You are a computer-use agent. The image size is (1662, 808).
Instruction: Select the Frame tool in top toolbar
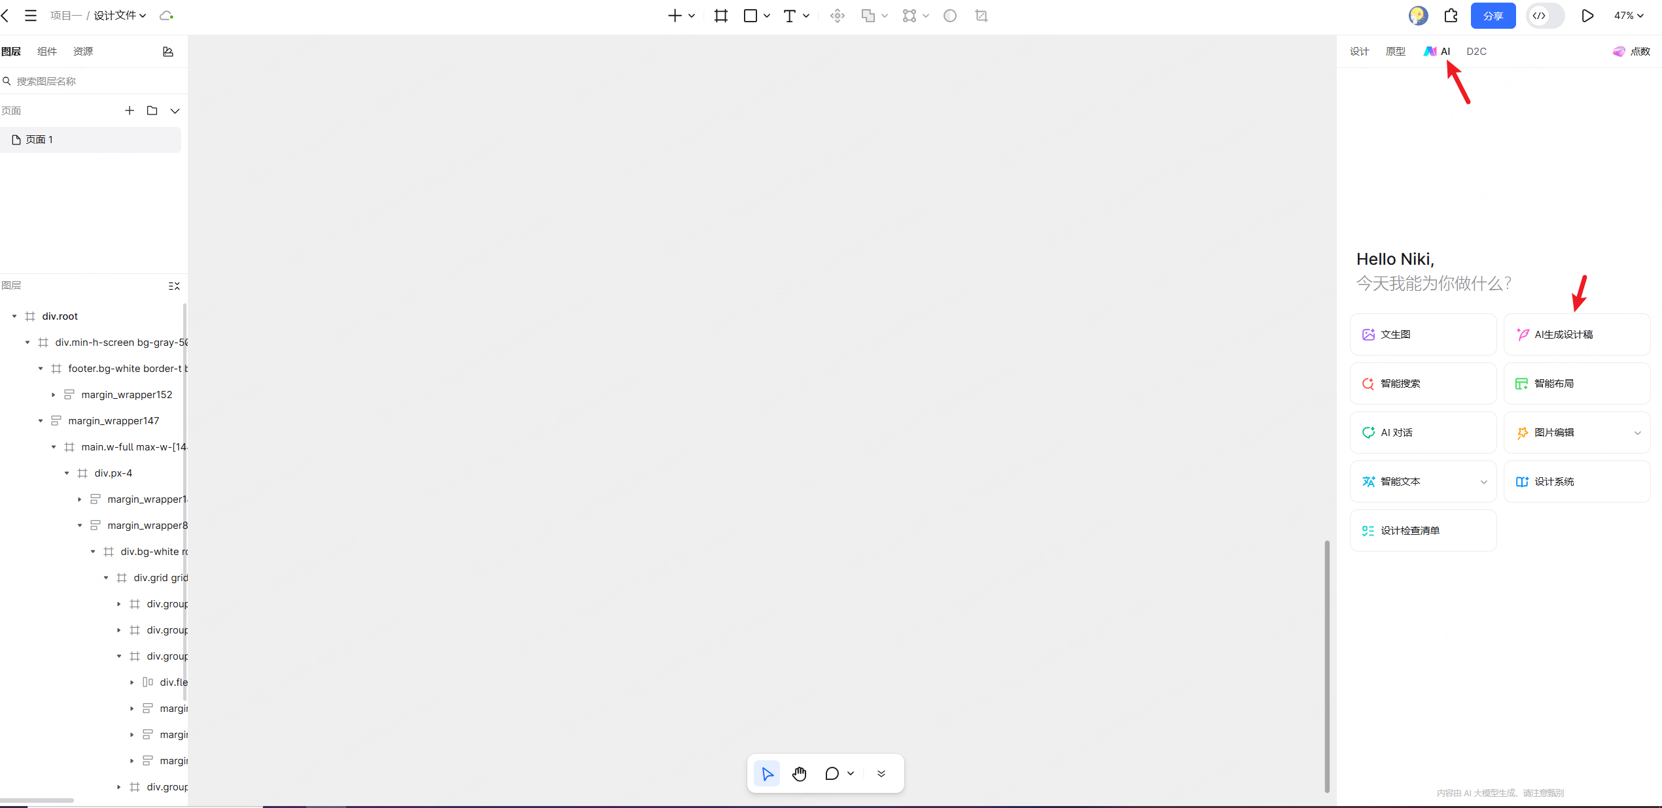point(721,16)
